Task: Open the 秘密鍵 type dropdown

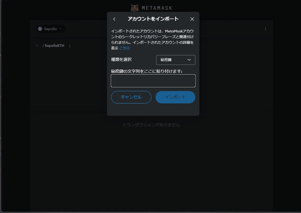Action: click(x=176, y=60)
